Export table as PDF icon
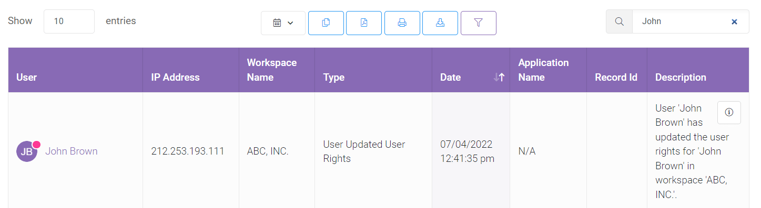 pyautogui.click(x=364, y=23)
